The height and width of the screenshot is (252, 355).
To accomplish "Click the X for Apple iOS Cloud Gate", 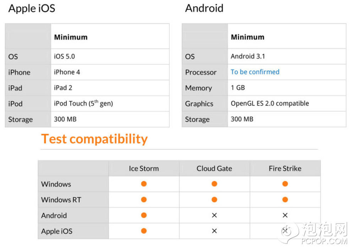I will click(214, 231).
